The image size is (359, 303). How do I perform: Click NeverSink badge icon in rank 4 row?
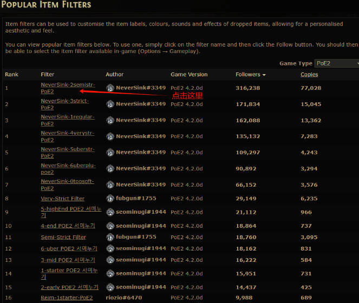click(110, 137)
